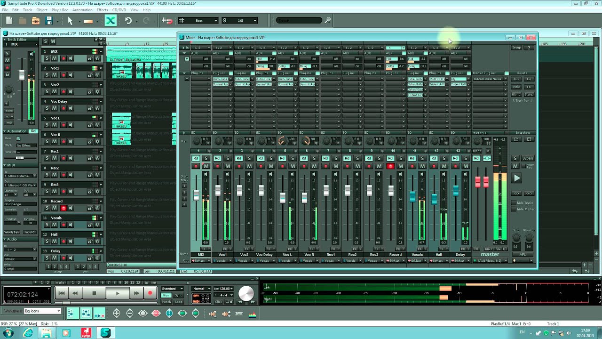Open the spectrum visualization icon in bottom toolbar
This screenshot has width=602, height=339.
(x=253, y=314)
